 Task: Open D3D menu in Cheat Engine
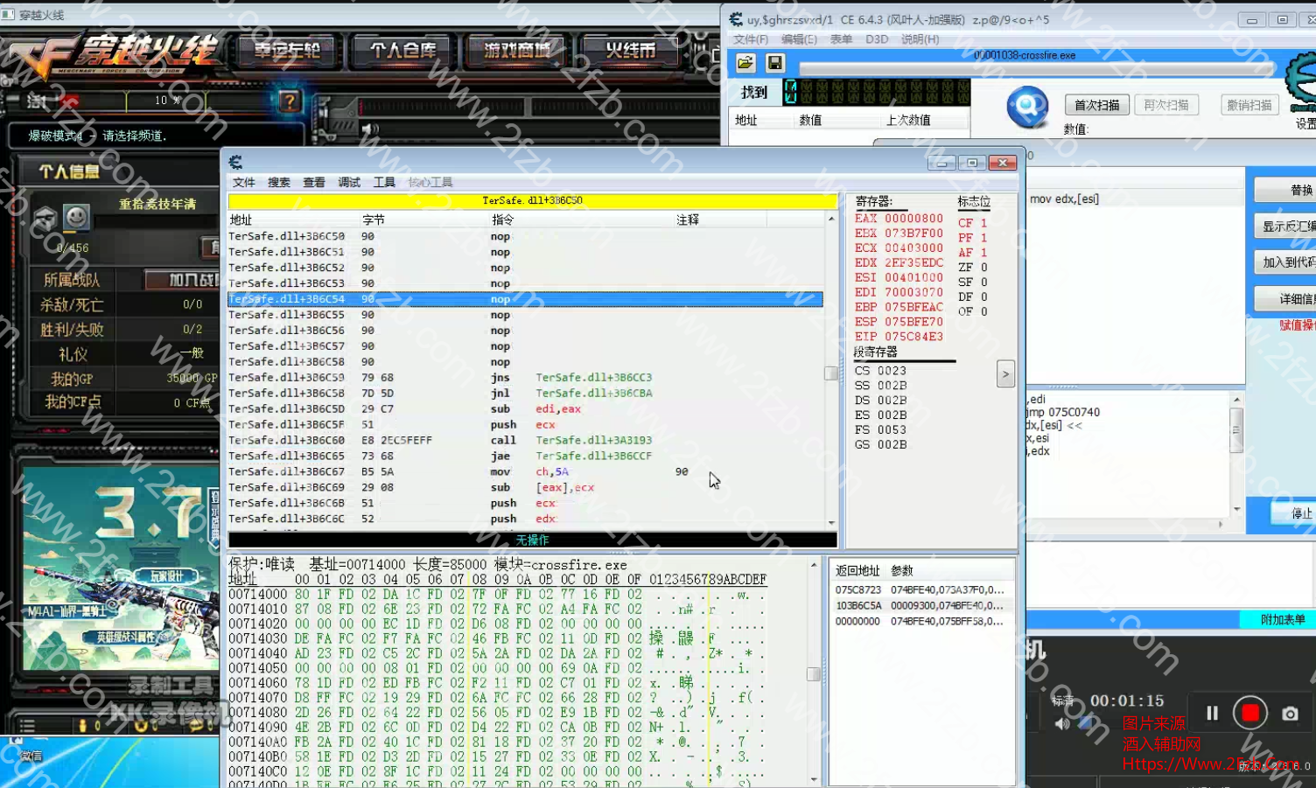pos(877,39)
